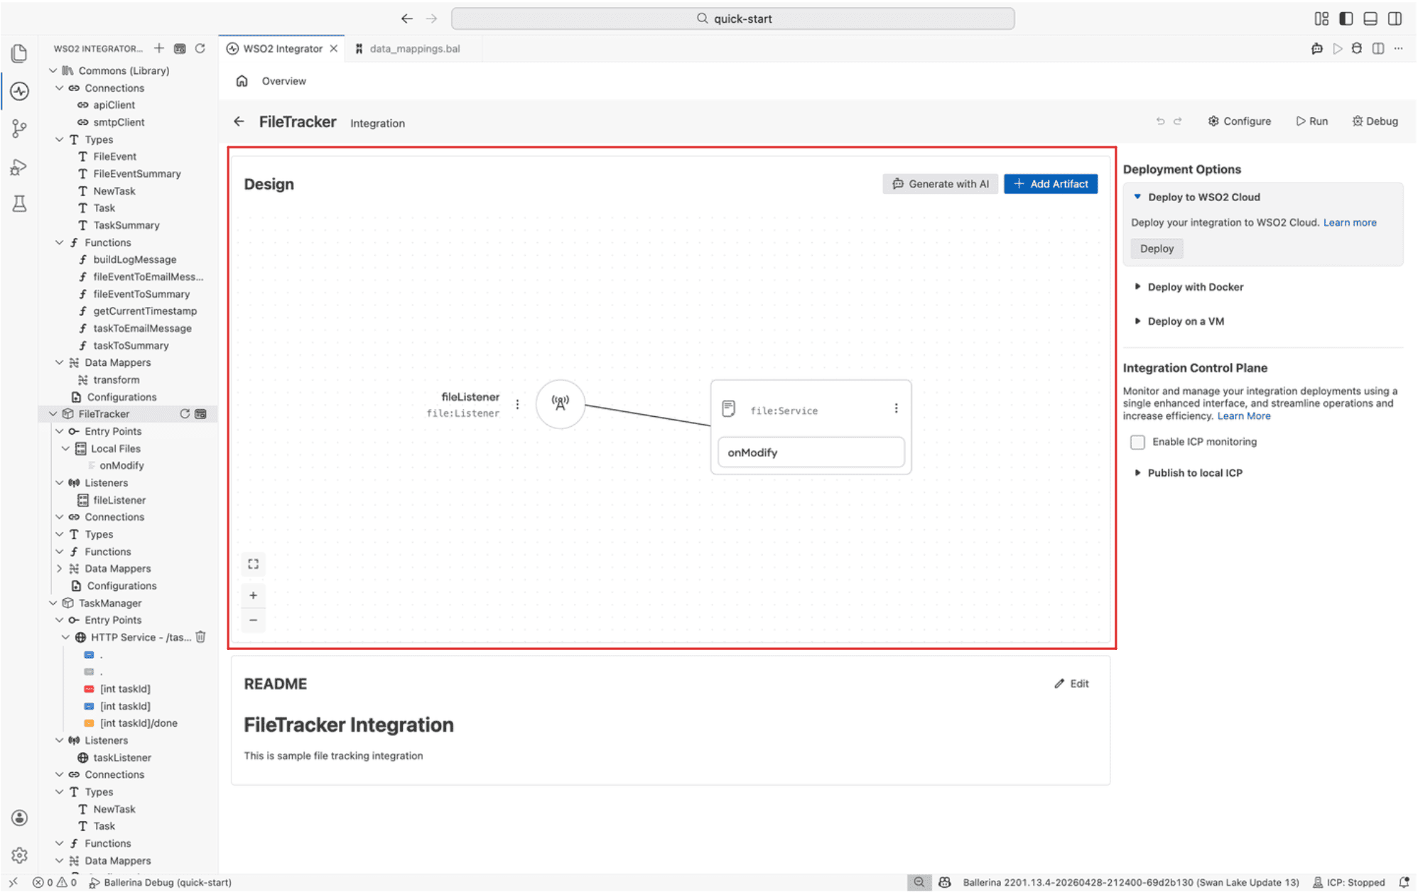Open the onModify handler in the service card
The height and width of the screenshot is (895, 1418).
(811, 452)
